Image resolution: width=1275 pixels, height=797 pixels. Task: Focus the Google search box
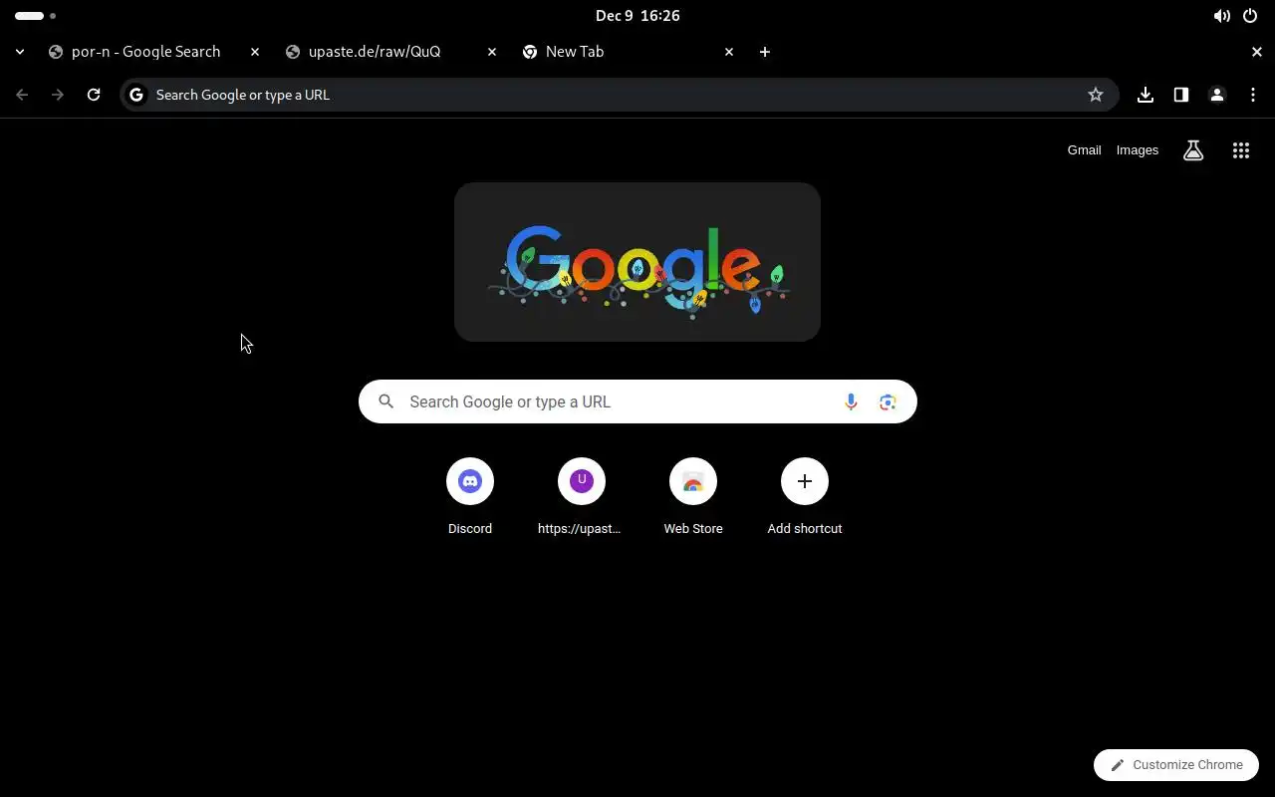tap(637, 401)
